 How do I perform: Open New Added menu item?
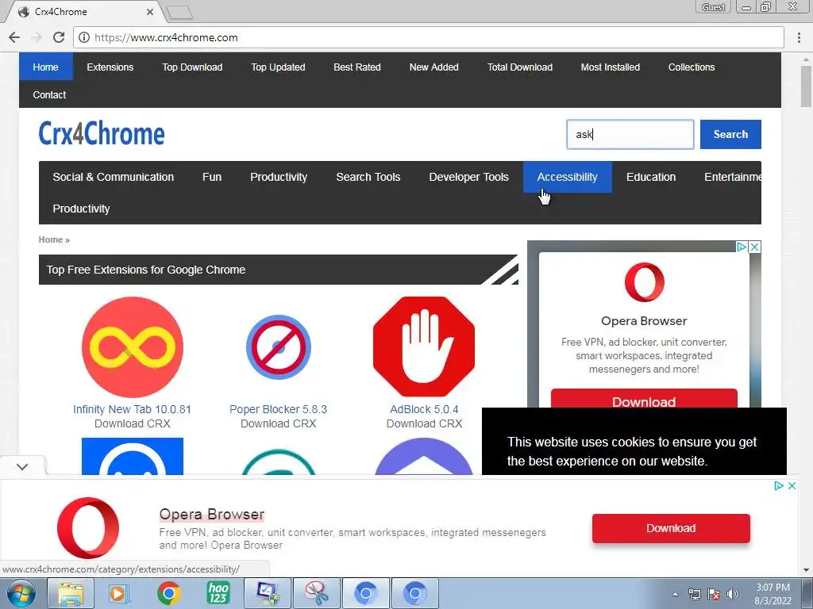tap(434, 67)
